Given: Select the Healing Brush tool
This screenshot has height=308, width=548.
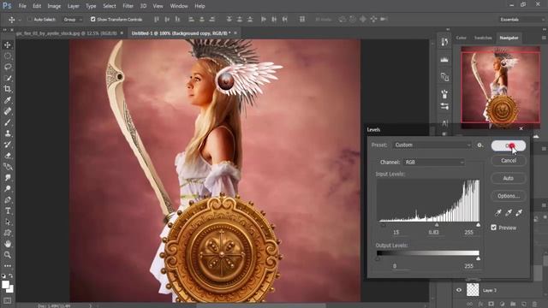Looking at the screenshot, I should click(8, 111).
